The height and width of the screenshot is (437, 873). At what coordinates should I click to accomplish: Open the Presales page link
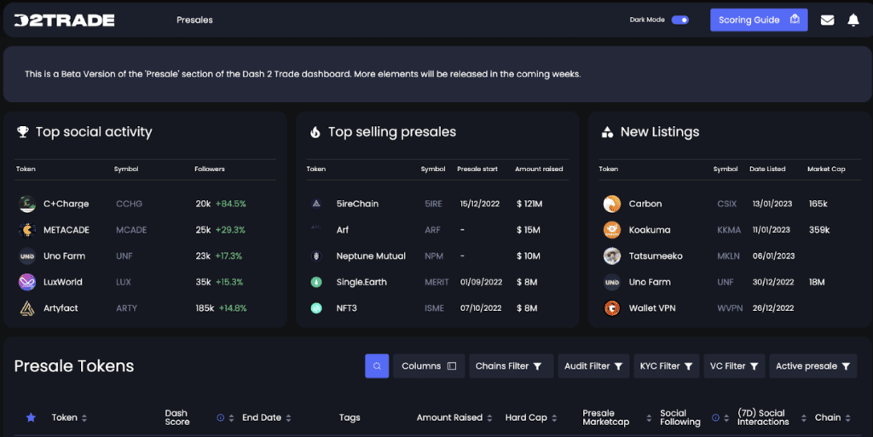pyautogui.click(x=194, y=20)
